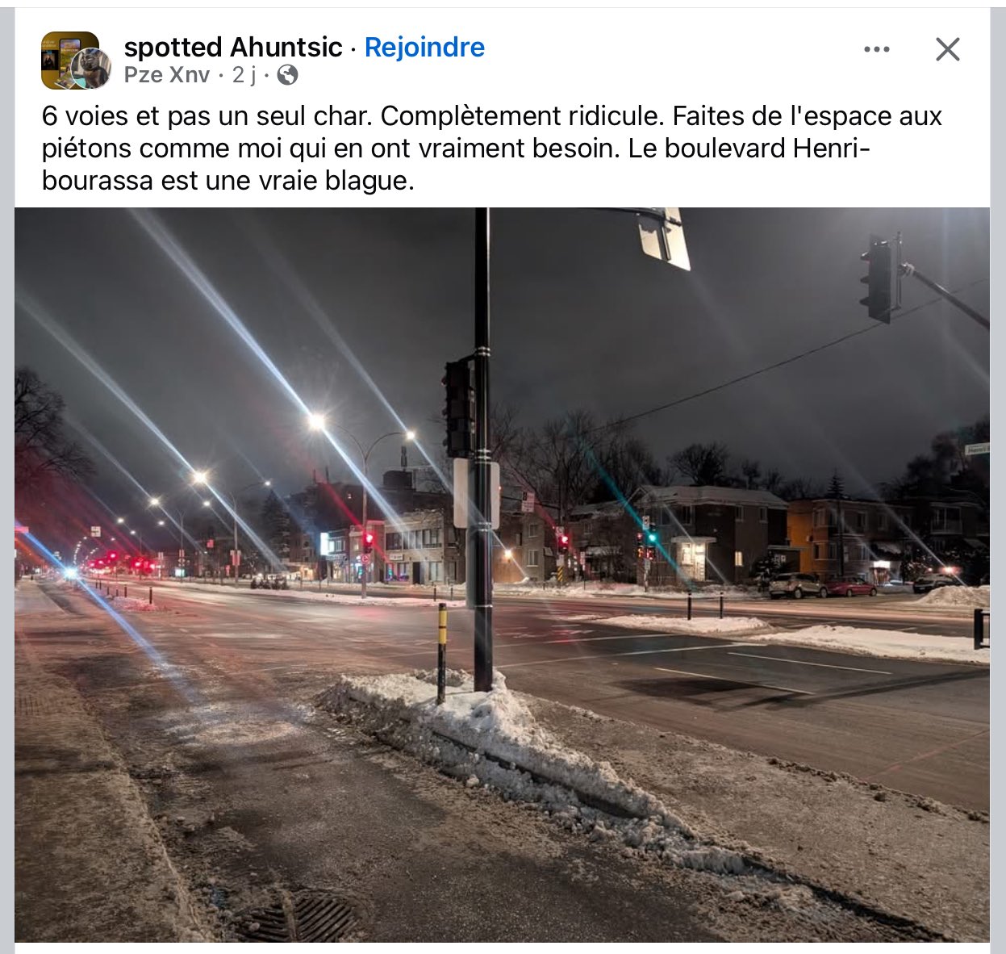Viewport: 1006px width, 954px height.
Task: Click the yellow-black bollard in the photo
Action: (x=441, y=653)
